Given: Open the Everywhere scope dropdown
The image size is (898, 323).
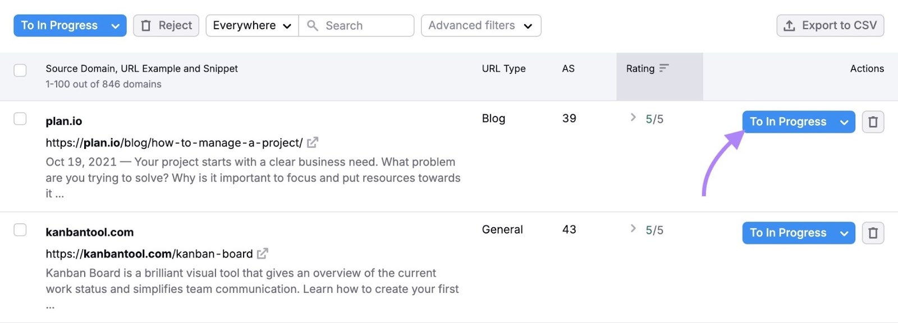Looking at the screenshot, I should (x=252, y=26).
